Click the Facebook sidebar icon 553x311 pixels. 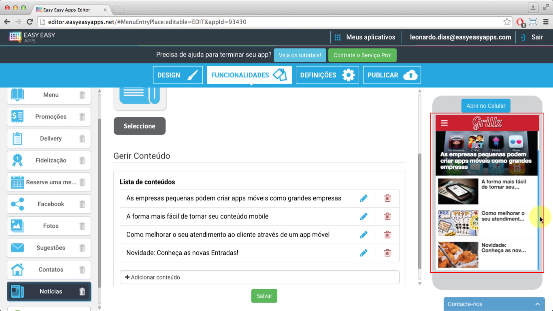coord(17,204)
